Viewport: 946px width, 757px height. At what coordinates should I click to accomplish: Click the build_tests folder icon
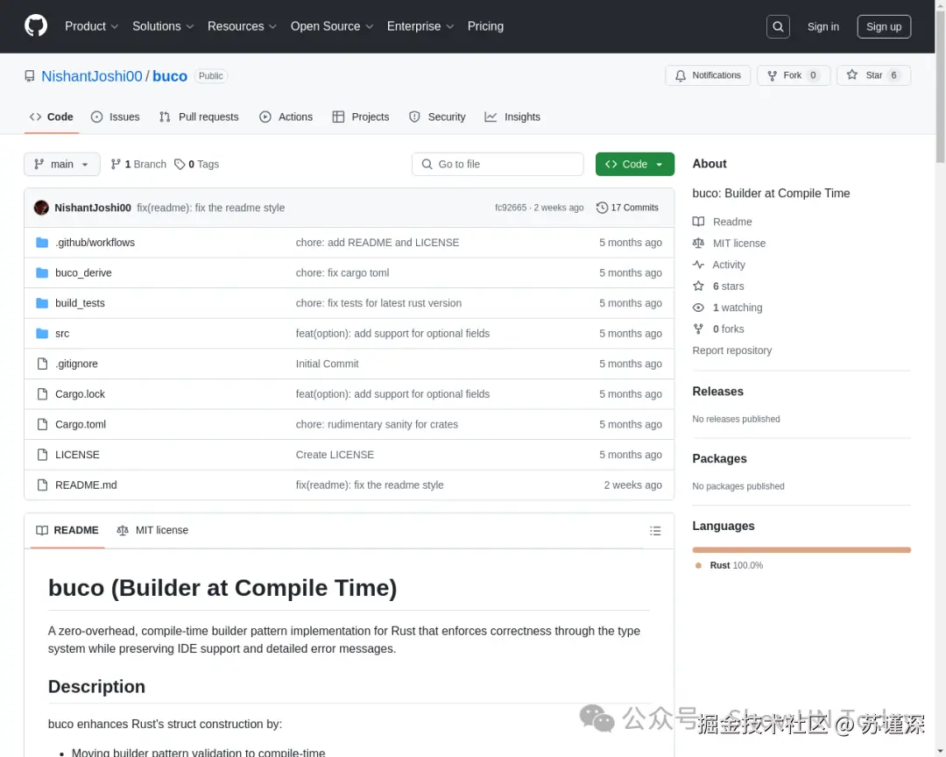[42, 302]
